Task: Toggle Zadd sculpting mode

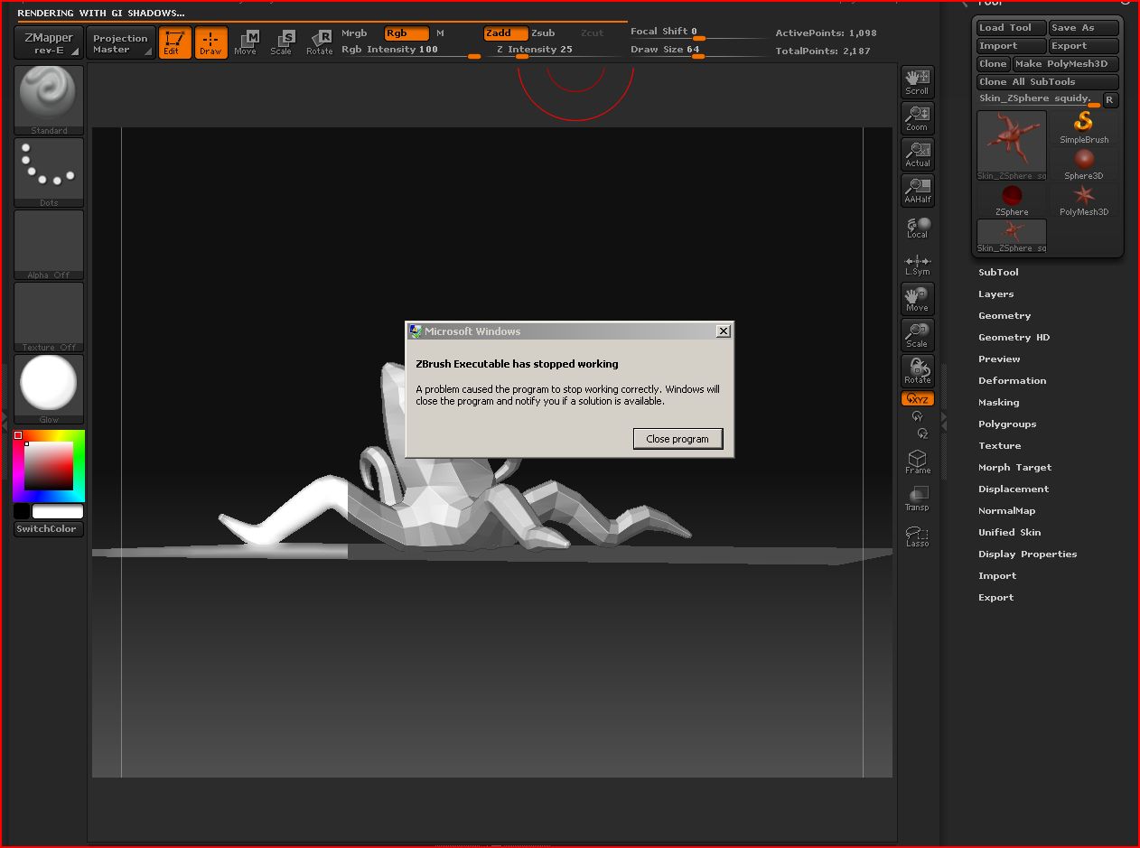Action: 506,33
